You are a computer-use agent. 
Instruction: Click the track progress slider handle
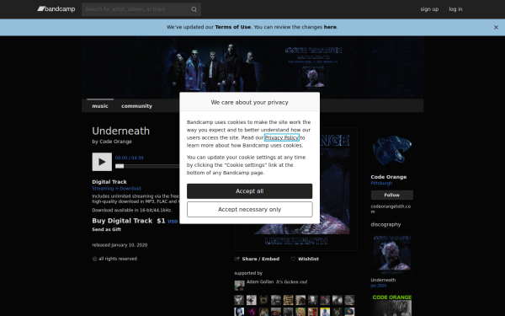(120, 166)
